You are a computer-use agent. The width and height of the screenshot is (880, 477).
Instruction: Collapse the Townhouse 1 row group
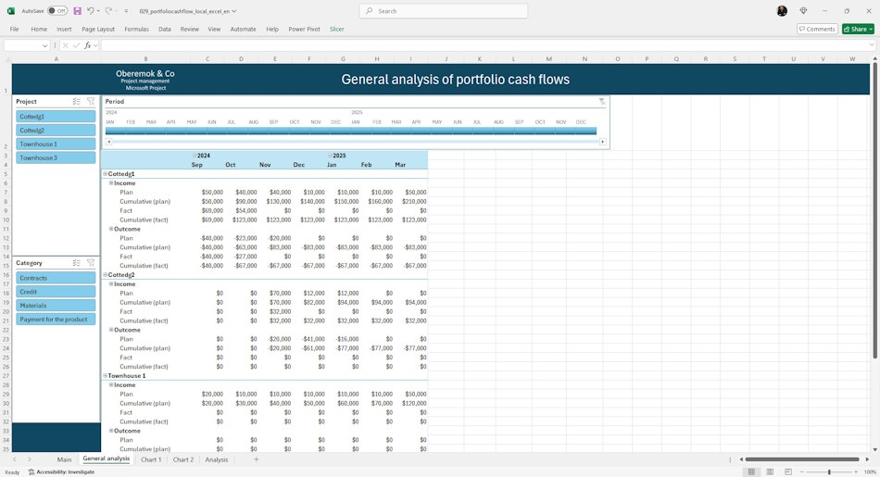(105, 376)
